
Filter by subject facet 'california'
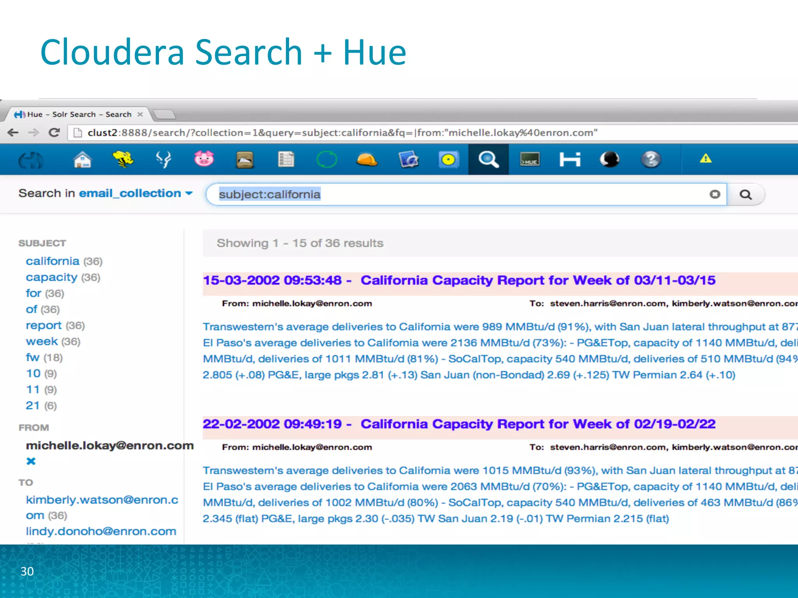point(53,261)
